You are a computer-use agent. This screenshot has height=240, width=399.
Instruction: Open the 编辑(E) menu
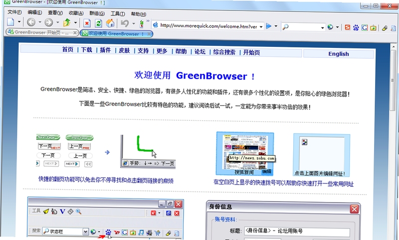coord(35,12)
